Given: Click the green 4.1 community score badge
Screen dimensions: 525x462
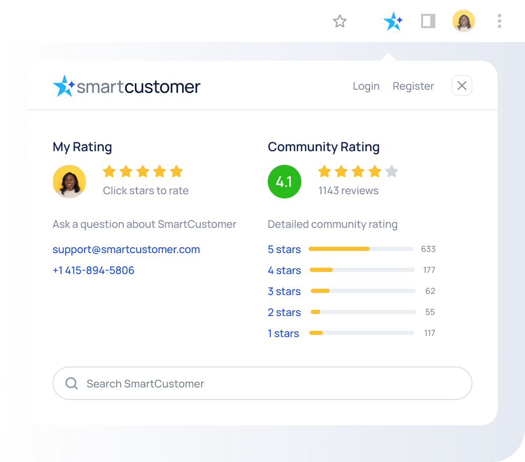Looking at the screenshot, I should 284,182.
